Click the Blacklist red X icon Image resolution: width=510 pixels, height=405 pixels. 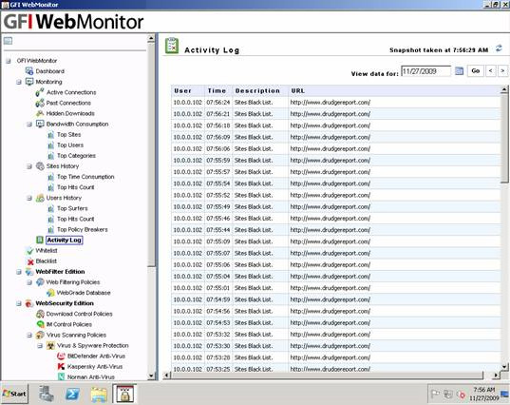[x=30, y=261]
